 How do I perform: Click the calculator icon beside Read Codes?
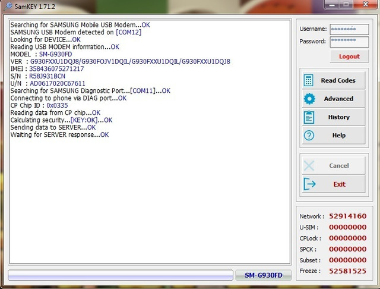point(309,80)
